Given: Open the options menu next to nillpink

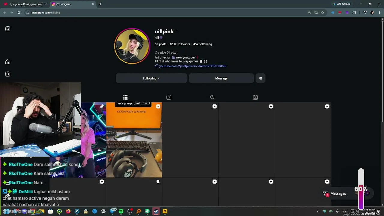Looking at the screenshot, I should pyautogui.click(x=177, y=31).
